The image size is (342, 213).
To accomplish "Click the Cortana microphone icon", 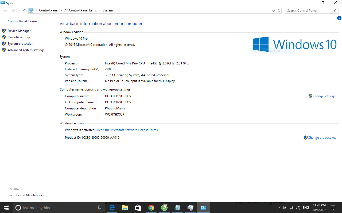I will pyautogui.click(x=99, y=208).
